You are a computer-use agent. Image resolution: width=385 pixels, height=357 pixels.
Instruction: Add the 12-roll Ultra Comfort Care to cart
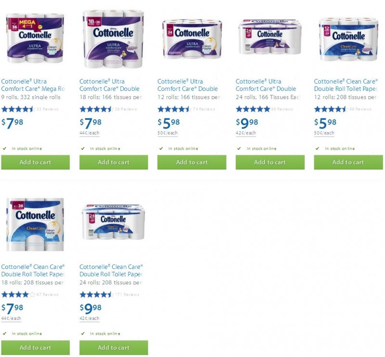pyautogui.click(x=192, y=162)
